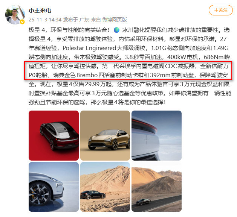Image resolution: width=237 pixels, height=217 pixels.
Task: Open the rear light bar closeup thumbnail
Action: (156, 135)
